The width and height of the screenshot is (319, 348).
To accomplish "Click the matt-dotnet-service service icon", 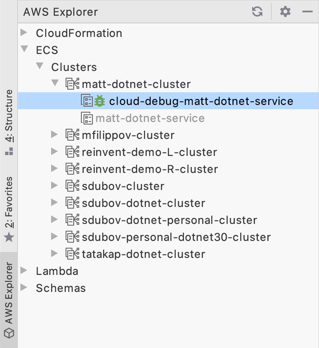I will tap(87, 118).
